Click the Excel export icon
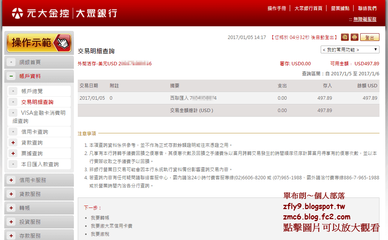The height and width of the screenshot is (240, 388). pyautogui.click(x=345, y=37)
